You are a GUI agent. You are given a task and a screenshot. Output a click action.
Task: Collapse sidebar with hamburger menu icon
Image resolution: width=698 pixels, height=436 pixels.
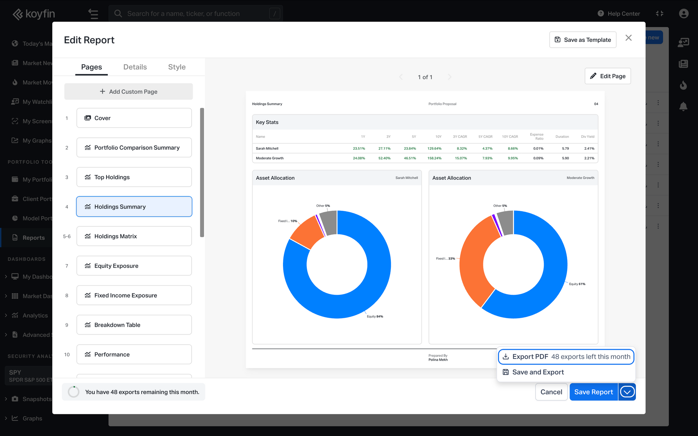coord(93,14)
